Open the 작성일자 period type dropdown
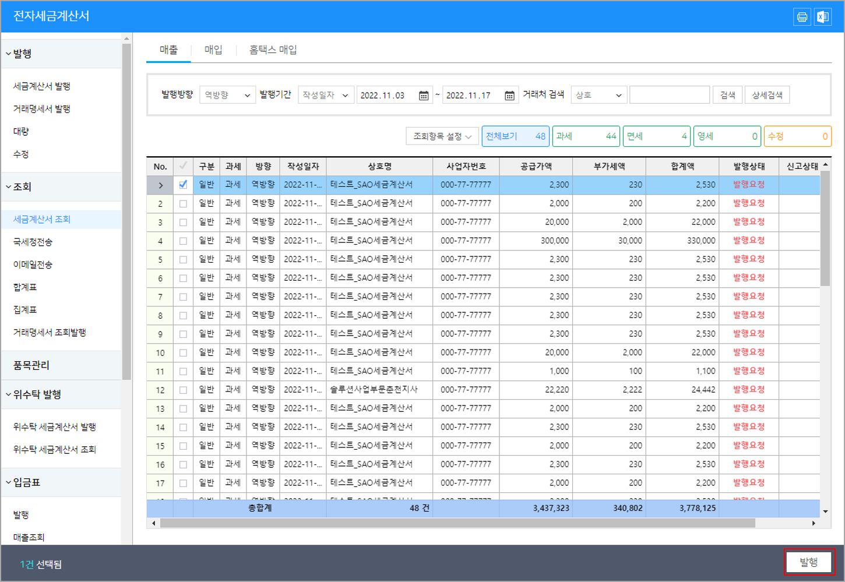845x582 pixels. coord(325,95)
